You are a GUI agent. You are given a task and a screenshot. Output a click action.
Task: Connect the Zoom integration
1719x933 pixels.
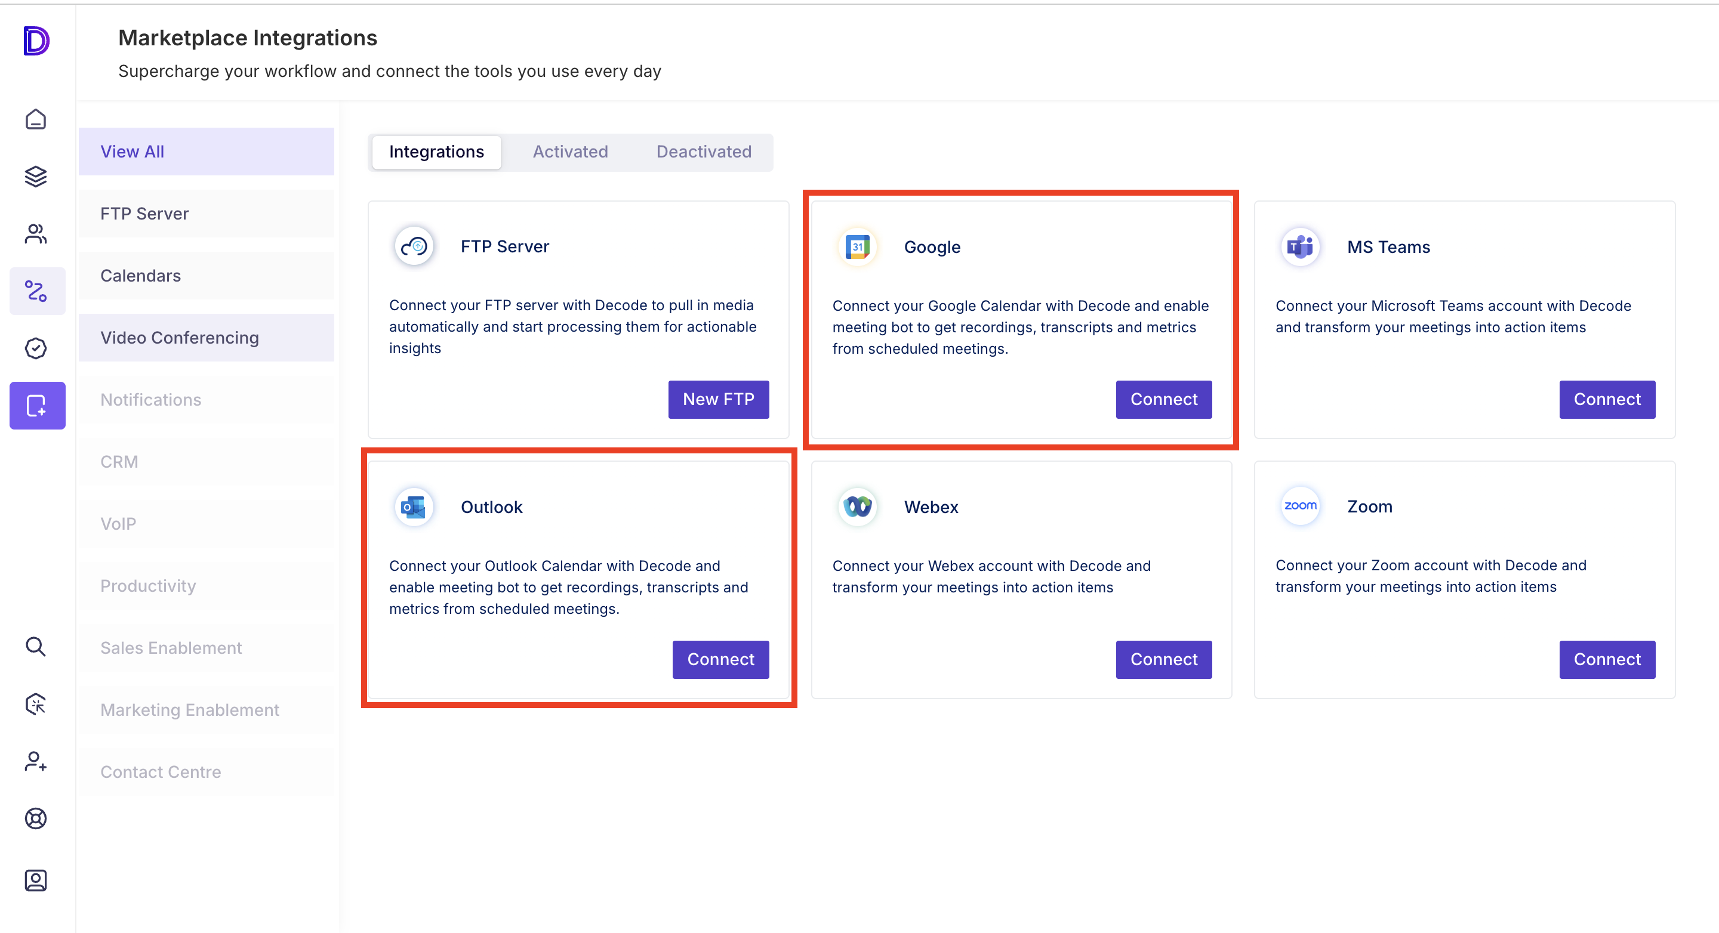[x=1607, y=660]
